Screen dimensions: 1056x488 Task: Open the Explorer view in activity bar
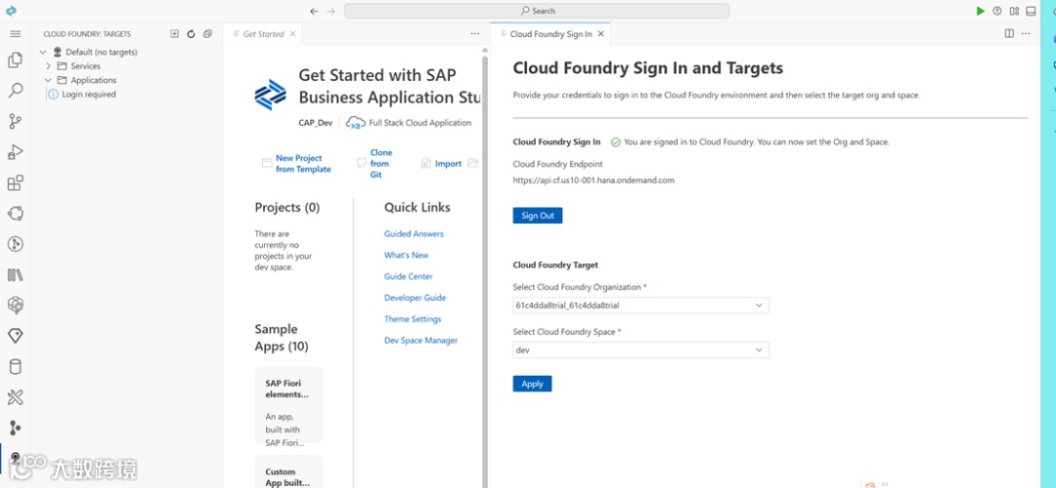pos(15,60)
